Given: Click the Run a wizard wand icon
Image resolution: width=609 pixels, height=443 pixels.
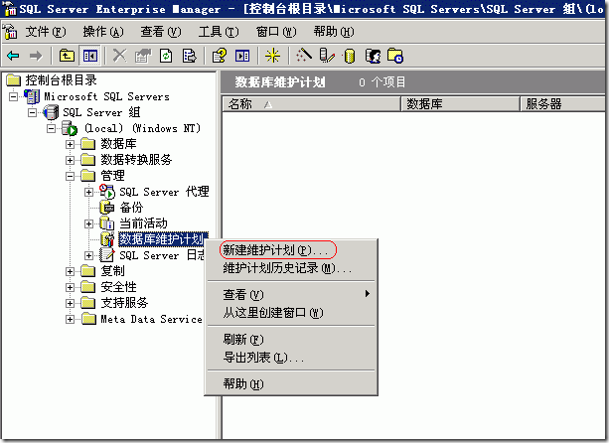Looking at the screenshot, I should [304, 56].
